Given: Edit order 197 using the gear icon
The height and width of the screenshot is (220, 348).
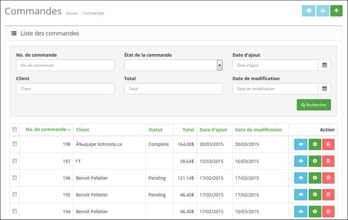Looking at the screenshot, I should tap(314, 162).
